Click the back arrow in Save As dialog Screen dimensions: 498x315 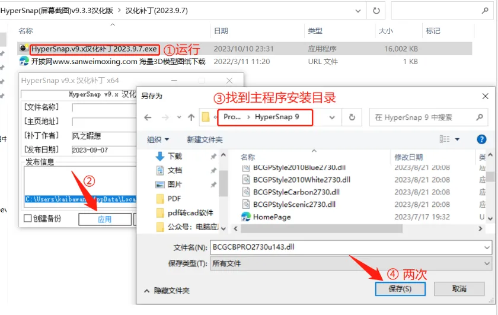[148, 117]
